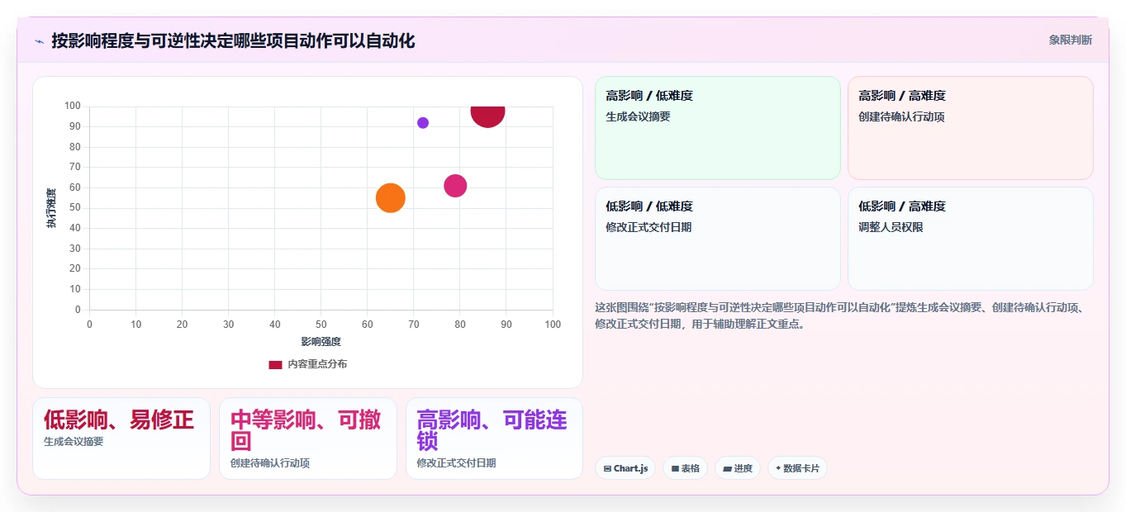Click the 表格 tag chip

[x=685, y=468]
